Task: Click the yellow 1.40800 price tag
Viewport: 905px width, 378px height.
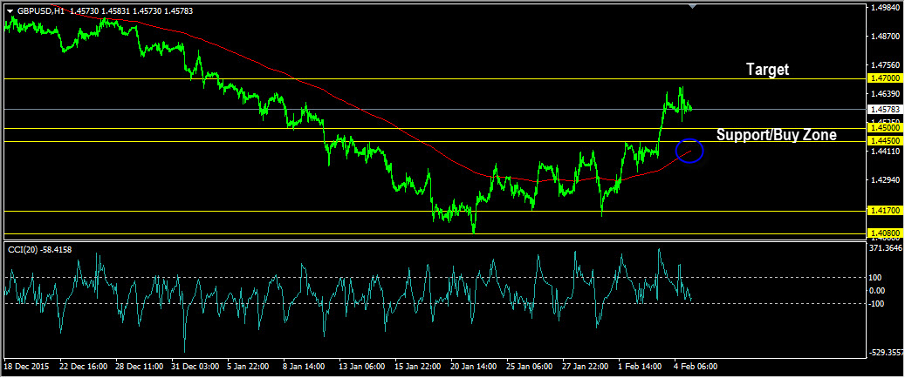Action: (x=886, y=233)
